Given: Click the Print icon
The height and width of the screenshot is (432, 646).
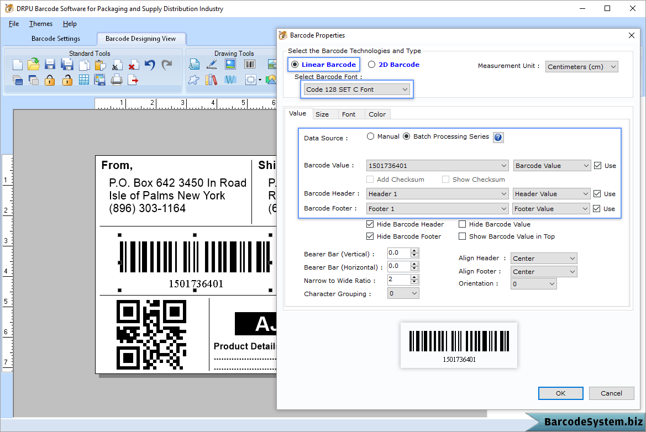Looking at the screenshot, I should (x=117, y=80).
